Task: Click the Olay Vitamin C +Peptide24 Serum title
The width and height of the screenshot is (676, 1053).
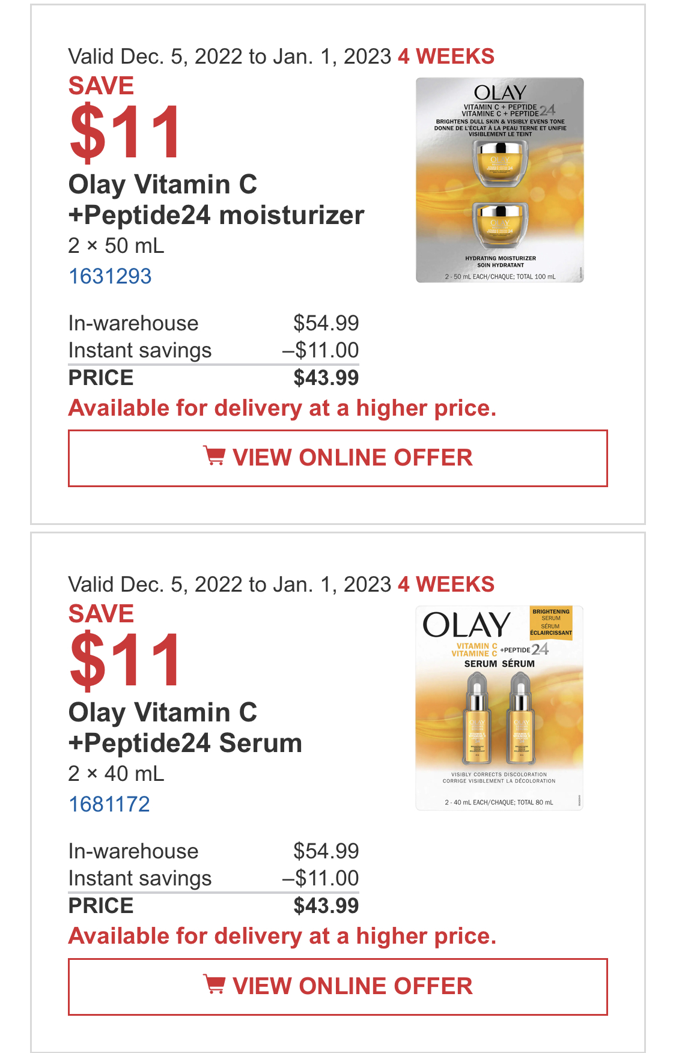Action: (x=185, y=728)
